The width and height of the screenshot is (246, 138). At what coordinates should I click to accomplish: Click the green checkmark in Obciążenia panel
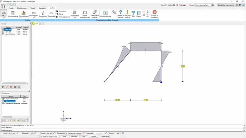coord(19,120)
